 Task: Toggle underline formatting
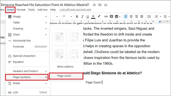click(x=88, y=16)
